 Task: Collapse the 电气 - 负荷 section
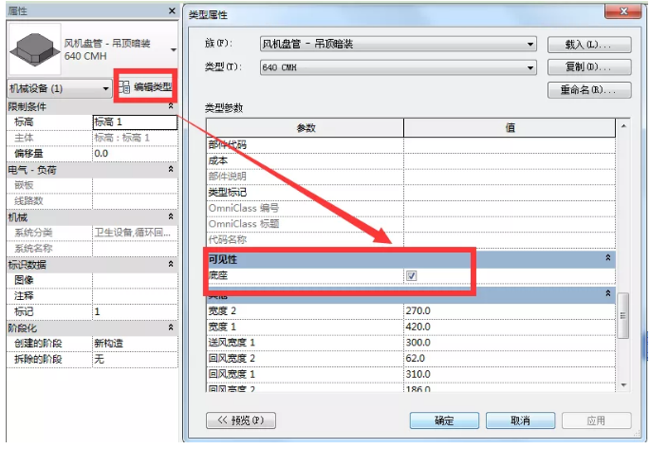click(171, 169)
